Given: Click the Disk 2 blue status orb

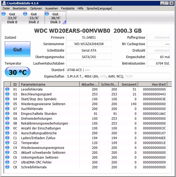Looking at the screenshot, I should pos(25,14).
